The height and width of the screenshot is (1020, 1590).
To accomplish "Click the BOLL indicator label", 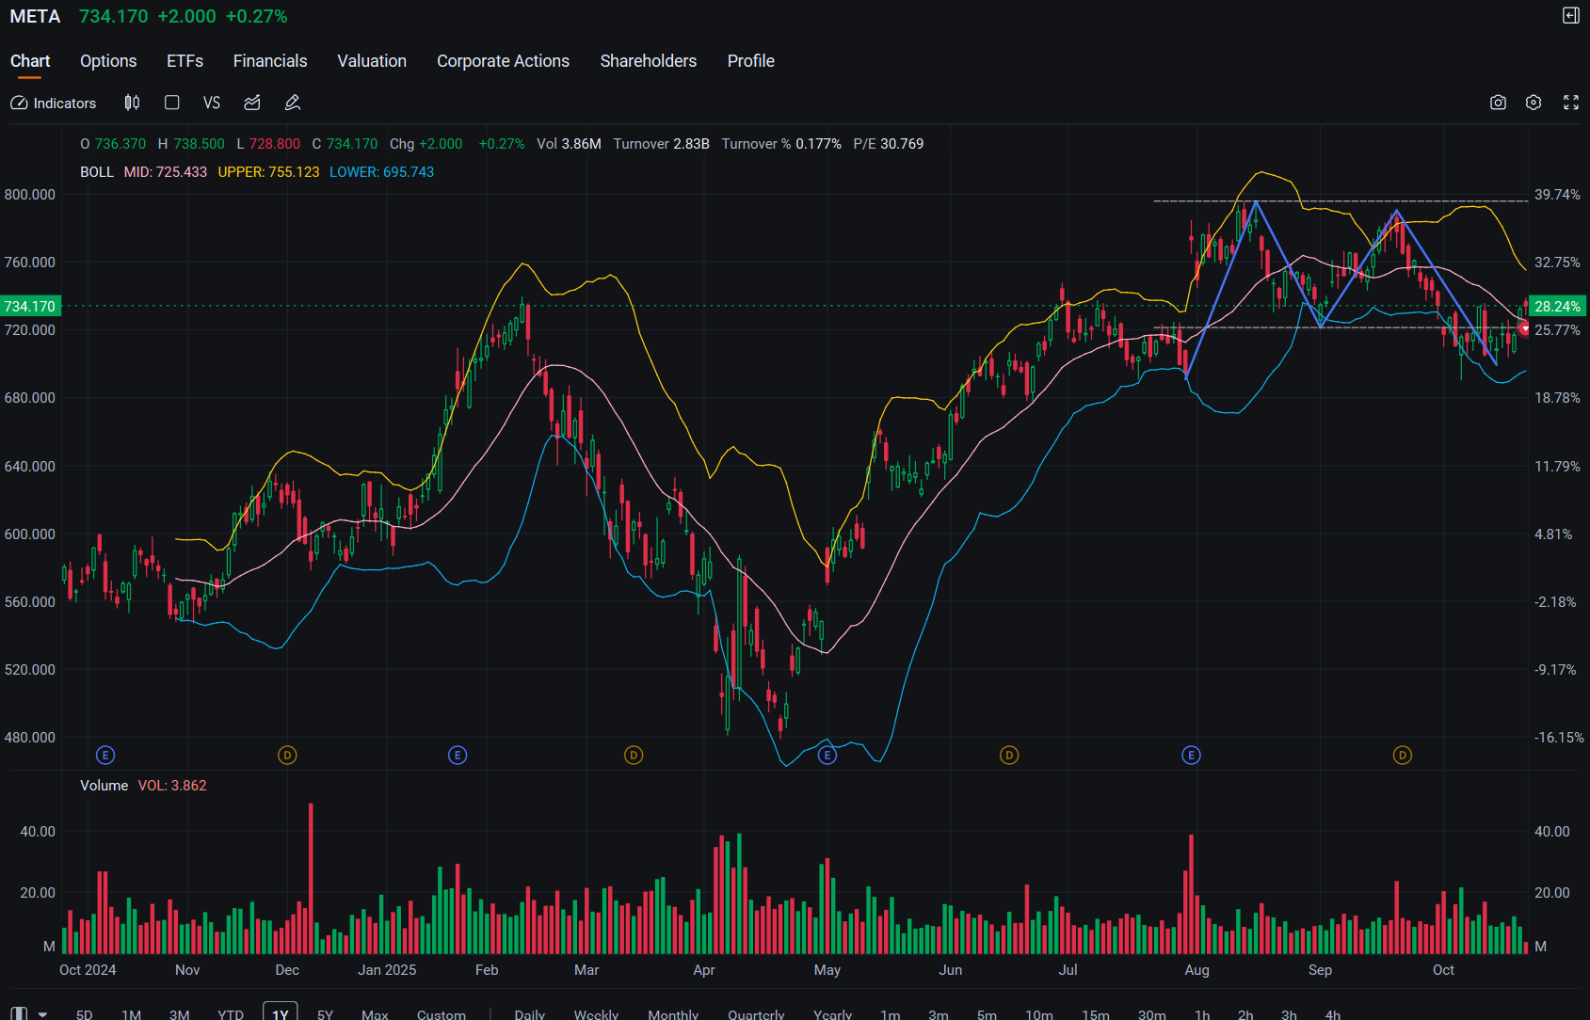I will 97,172.
